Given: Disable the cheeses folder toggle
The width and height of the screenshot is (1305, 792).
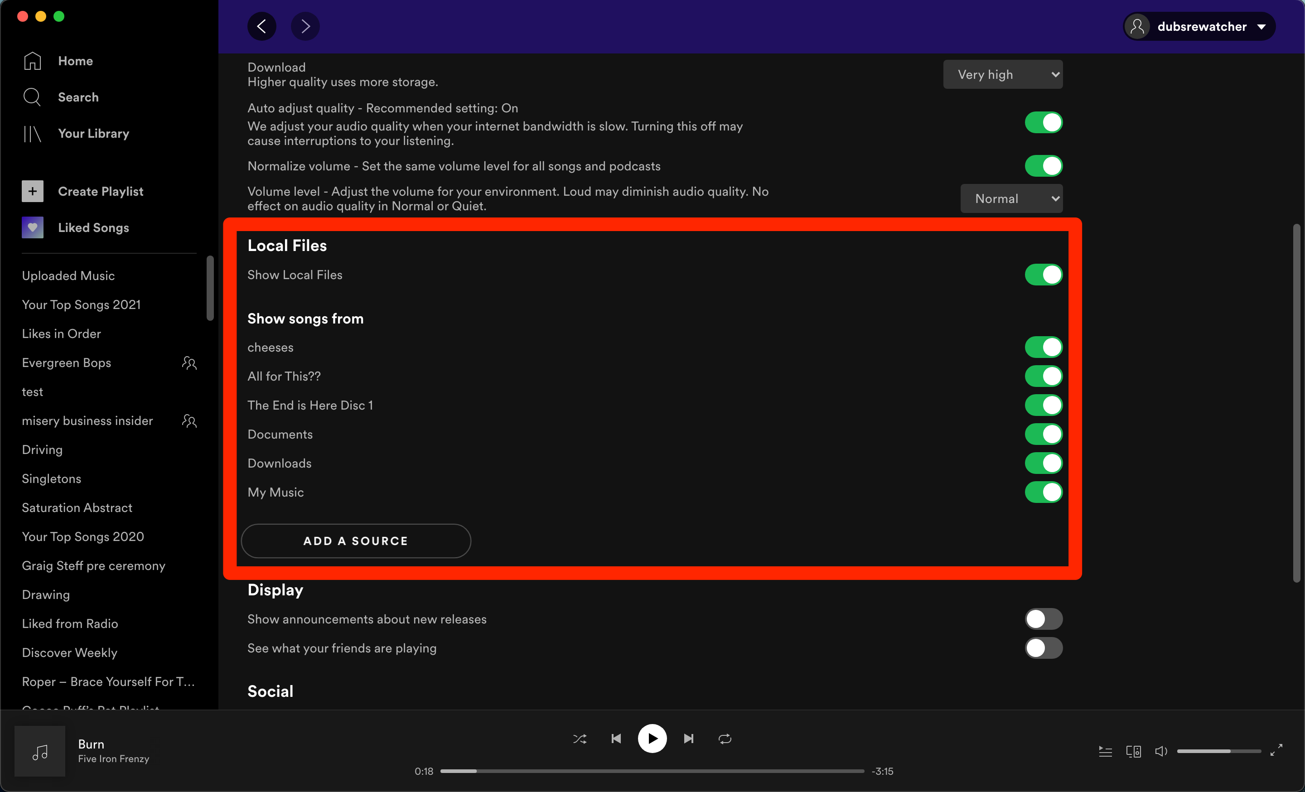Looking at the screenshot, I should point(1042,347).
